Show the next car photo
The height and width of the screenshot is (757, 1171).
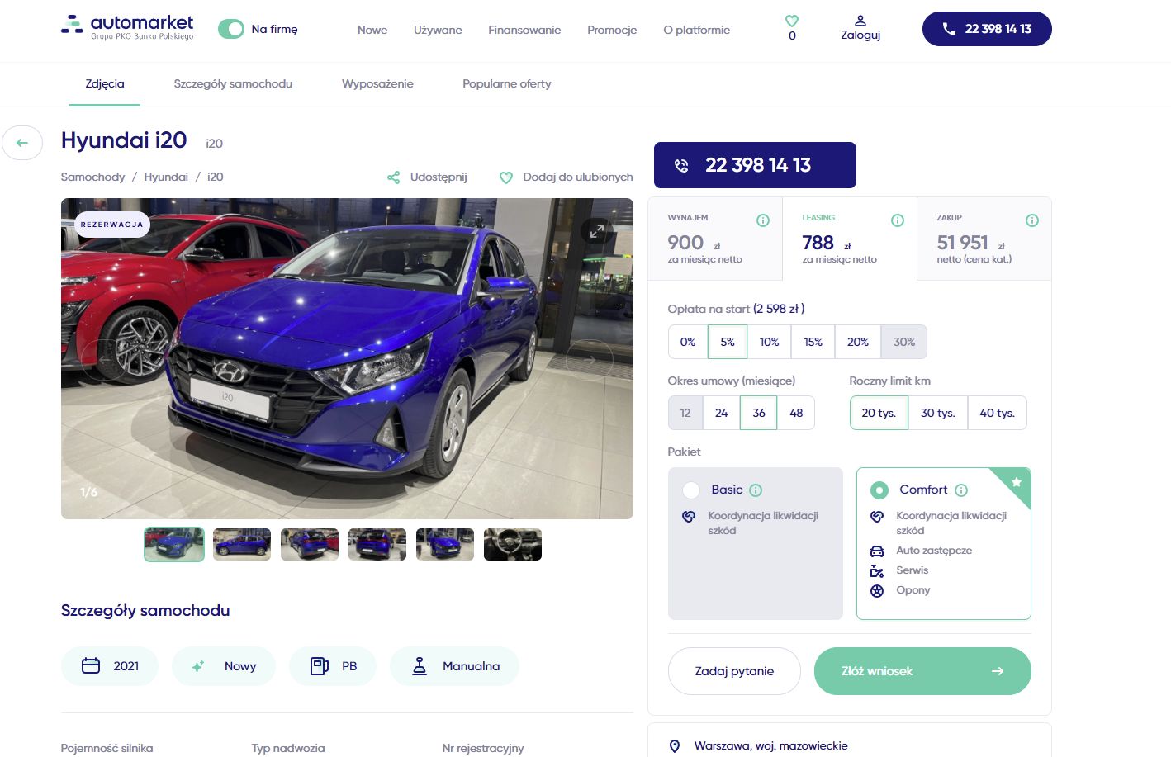590,360
